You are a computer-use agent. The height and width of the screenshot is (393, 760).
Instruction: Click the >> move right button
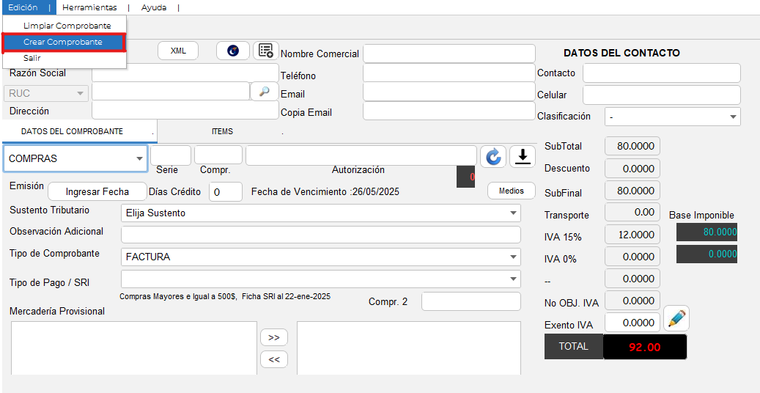pyautogui.click(x=274, y=337)
